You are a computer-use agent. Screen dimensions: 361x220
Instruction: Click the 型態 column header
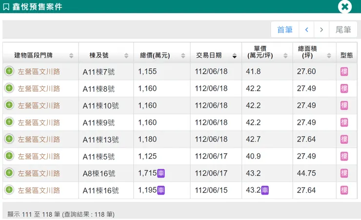pos(346,53)
